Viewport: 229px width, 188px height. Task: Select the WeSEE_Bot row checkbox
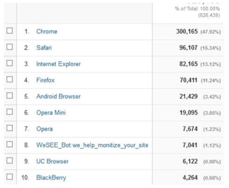(10, 144)
